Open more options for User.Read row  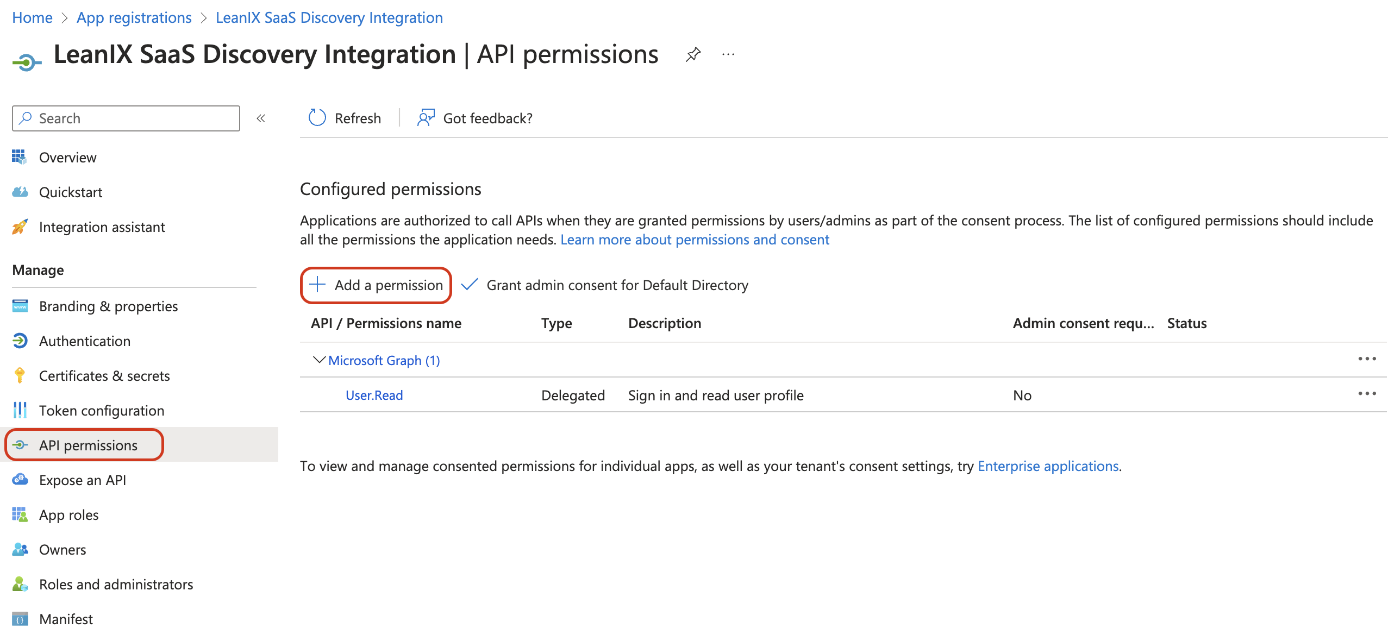[x=1367, y=394]
